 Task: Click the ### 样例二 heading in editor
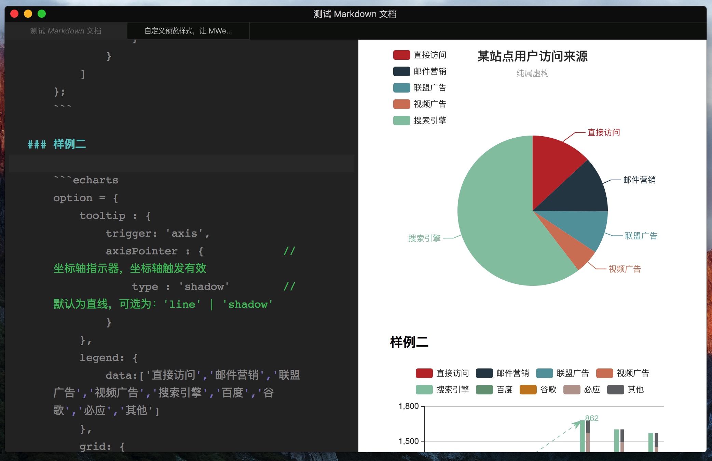coord(57,144)
